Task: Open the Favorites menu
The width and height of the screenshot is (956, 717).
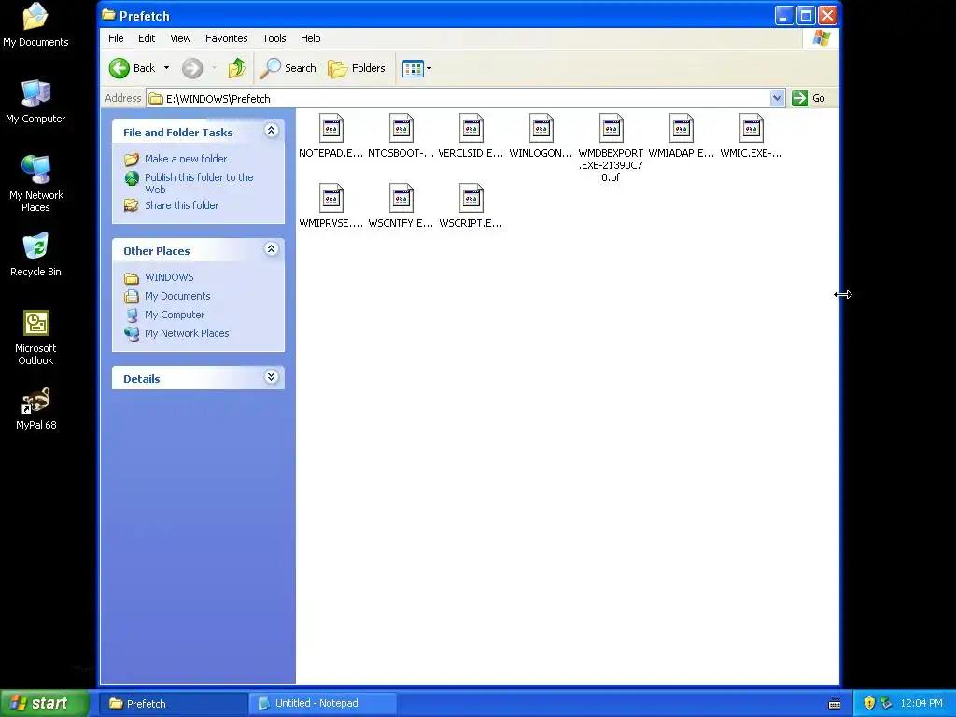Action: [x=226, y=38]
